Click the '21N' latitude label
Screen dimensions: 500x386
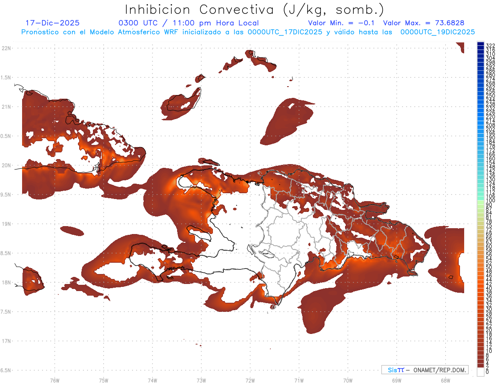point(7,107)
